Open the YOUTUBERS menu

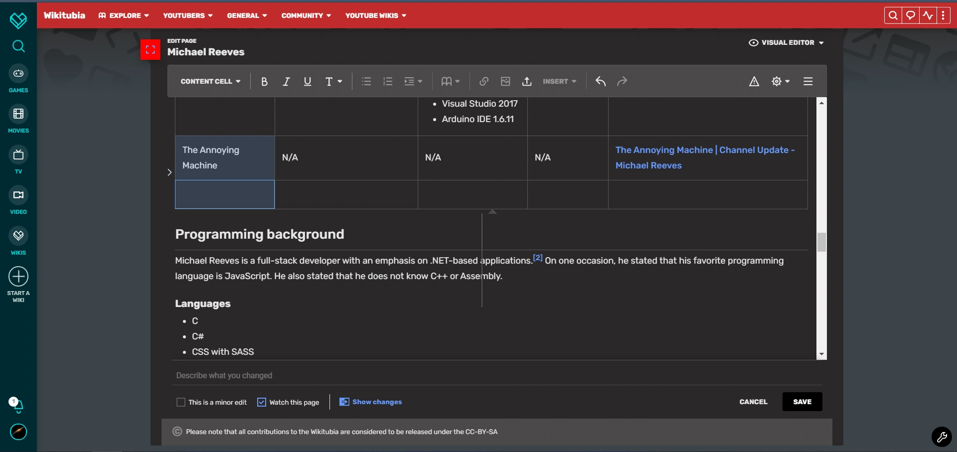(x=187, y=15)
